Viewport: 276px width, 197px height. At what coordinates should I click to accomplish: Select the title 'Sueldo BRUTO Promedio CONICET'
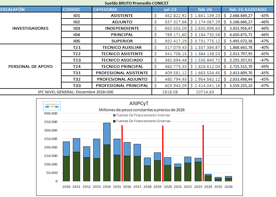tap(136, 3)
